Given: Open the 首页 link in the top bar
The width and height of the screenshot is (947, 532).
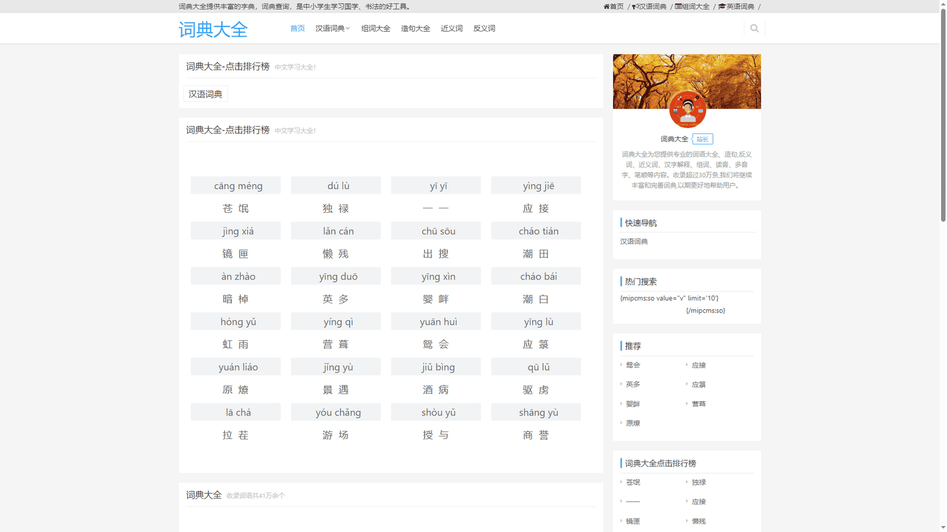Looking at the screenshot, I should click(x=614, y=7).
